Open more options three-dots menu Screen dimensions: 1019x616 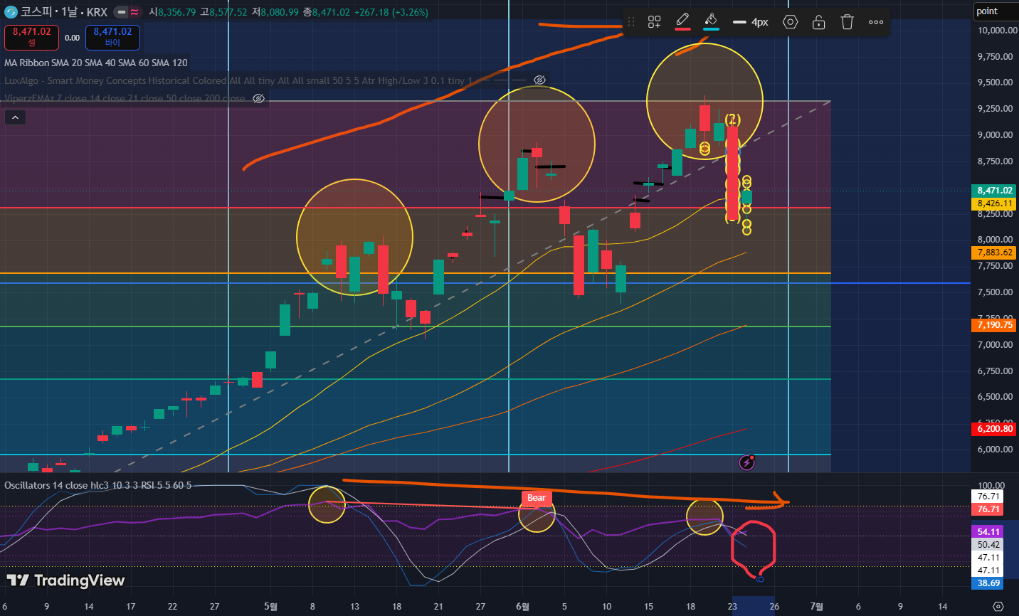(876, 22)
